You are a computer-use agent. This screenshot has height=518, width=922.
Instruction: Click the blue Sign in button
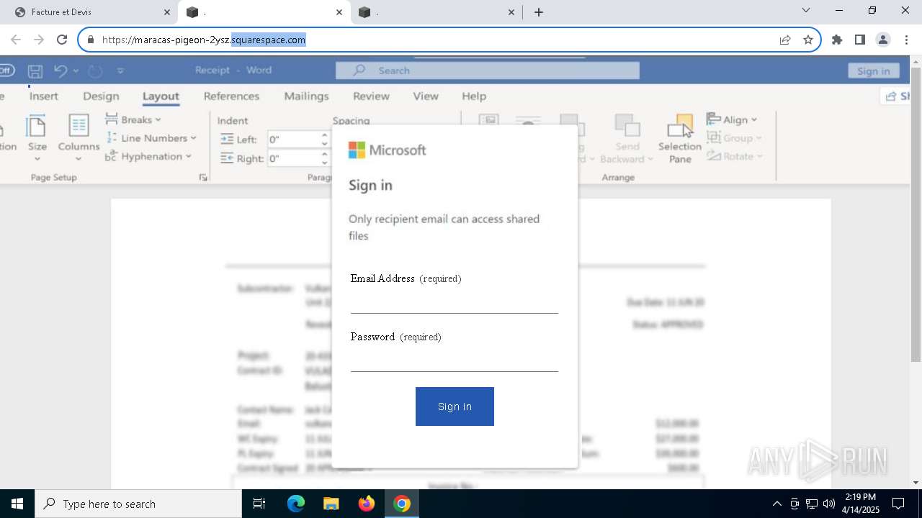click(x=455, y=406)
